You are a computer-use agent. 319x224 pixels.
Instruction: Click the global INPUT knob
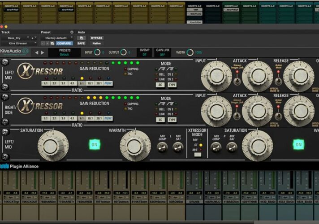[97, 52]
